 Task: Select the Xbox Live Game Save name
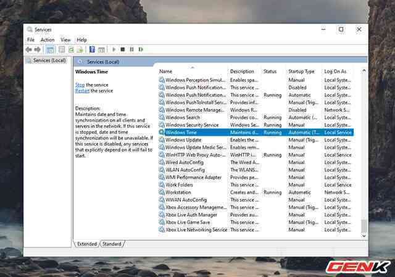coord(188,222)
